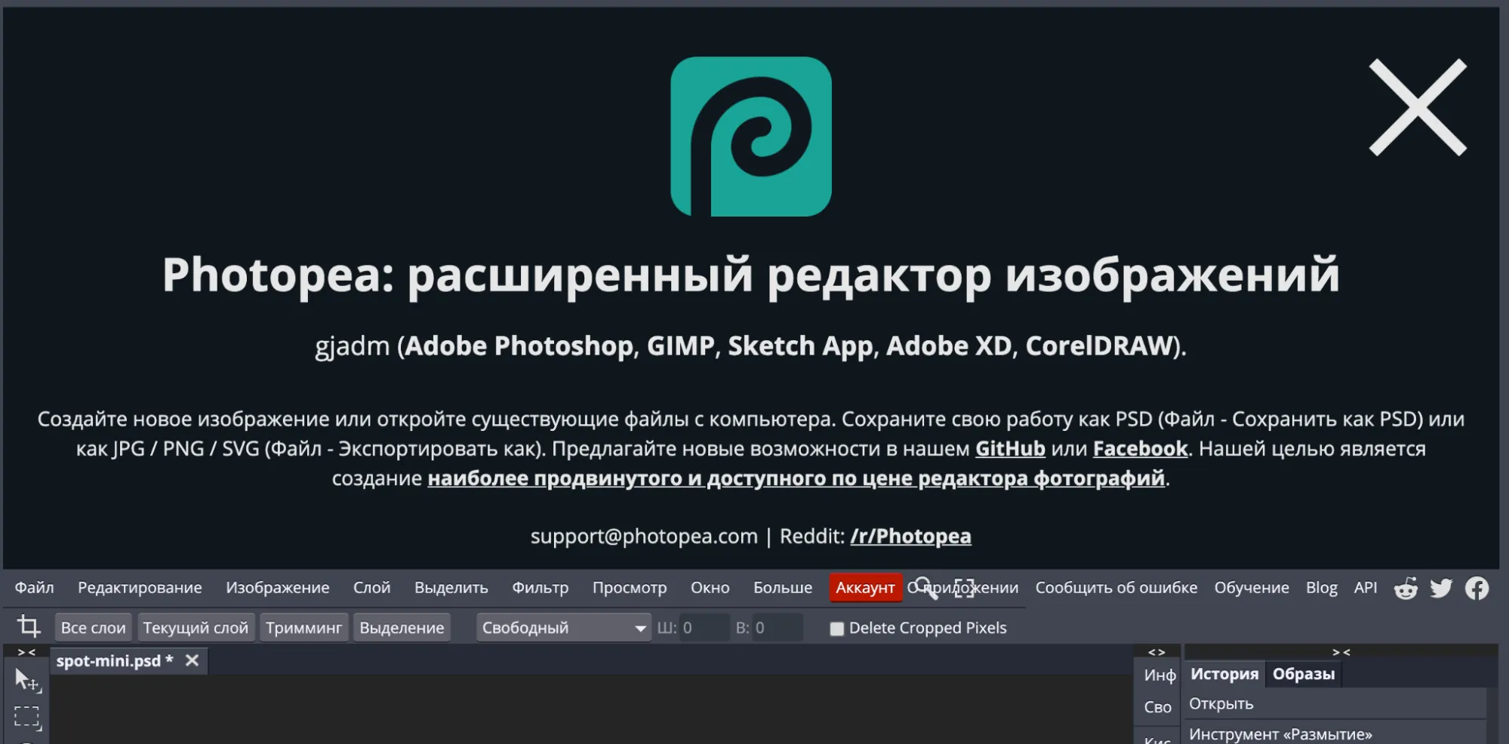Open the Фильтр menu
The height and width of the screenshot is (744, 1509).
[540, 588]
